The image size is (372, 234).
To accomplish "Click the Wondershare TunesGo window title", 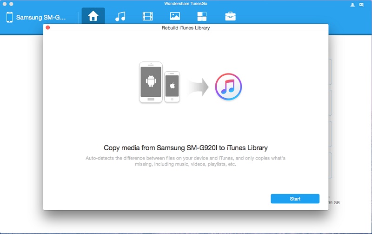I will coord(186,4).
